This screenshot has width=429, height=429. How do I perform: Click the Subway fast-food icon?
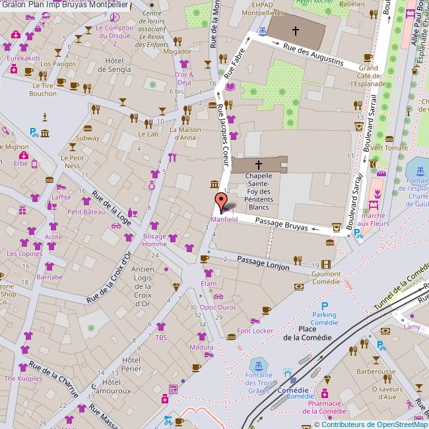tap(88, 127)
